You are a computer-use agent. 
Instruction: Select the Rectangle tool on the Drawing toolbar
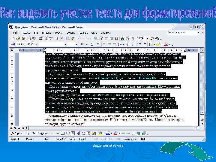62,133
